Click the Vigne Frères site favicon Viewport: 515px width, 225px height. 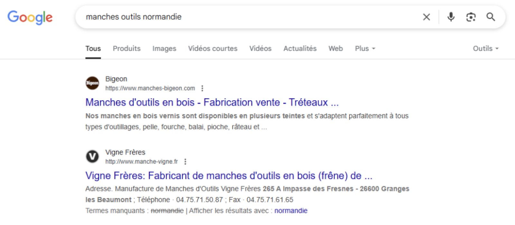coord(92,157)
